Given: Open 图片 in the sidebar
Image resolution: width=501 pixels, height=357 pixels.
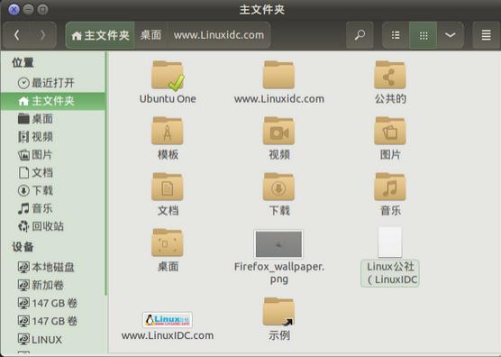Looking at the screenshot, I should (53, 155).
